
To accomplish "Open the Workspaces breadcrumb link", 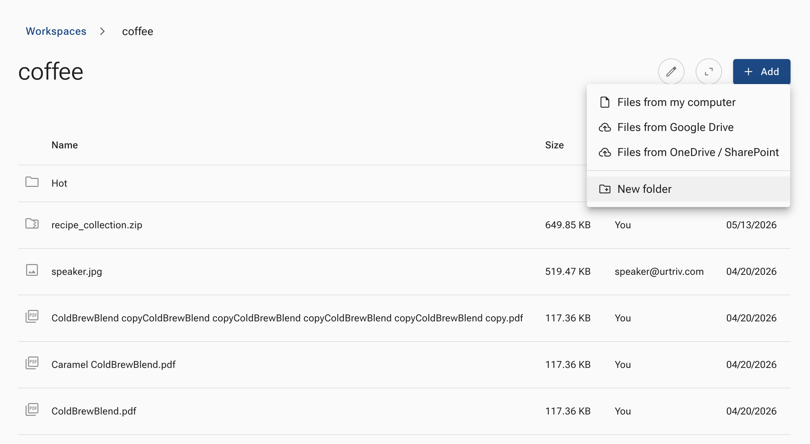I will pyautogui.click(x=56, y=31).
